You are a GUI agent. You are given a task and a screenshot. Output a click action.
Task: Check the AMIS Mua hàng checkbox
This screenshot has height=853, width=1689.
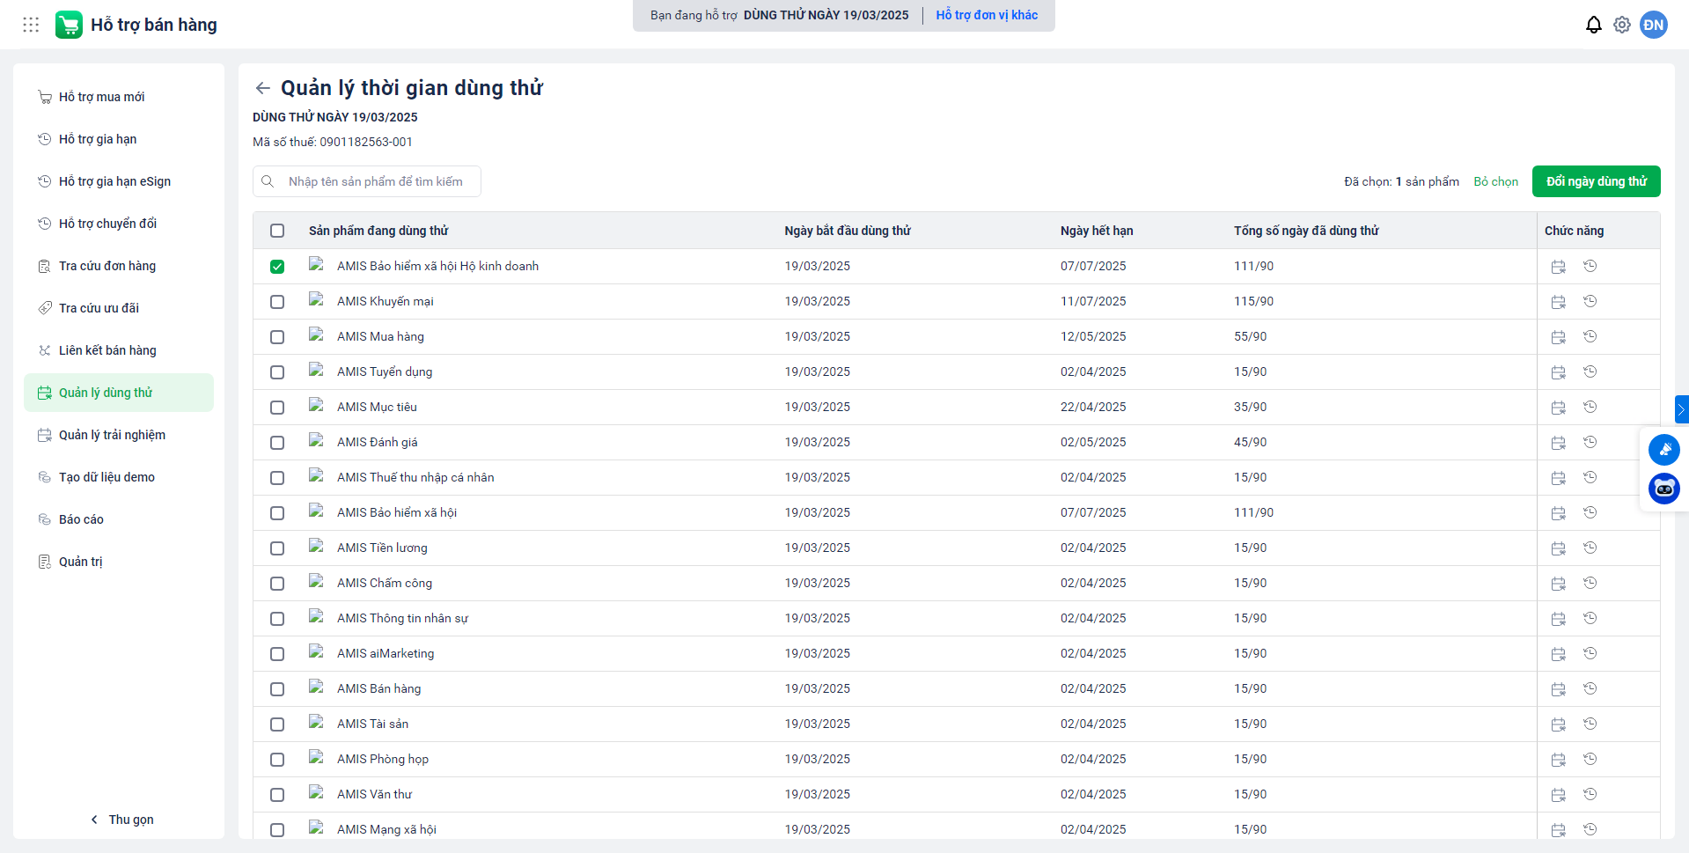pos(277,337)
